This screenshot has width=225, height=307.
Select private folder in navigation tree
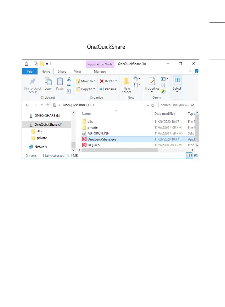point(39,138)
